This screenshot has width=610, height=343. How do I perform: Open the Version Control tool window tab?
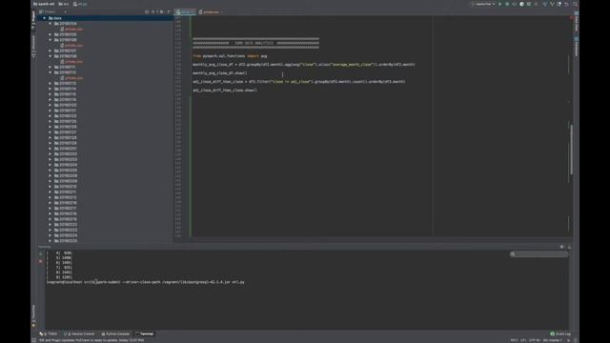point(79,334)
